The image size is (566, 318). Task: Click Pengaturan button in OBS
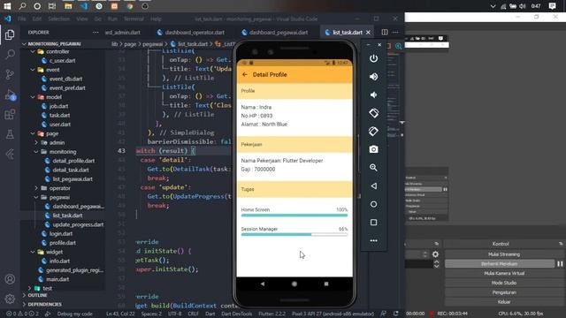click(504, 292)
